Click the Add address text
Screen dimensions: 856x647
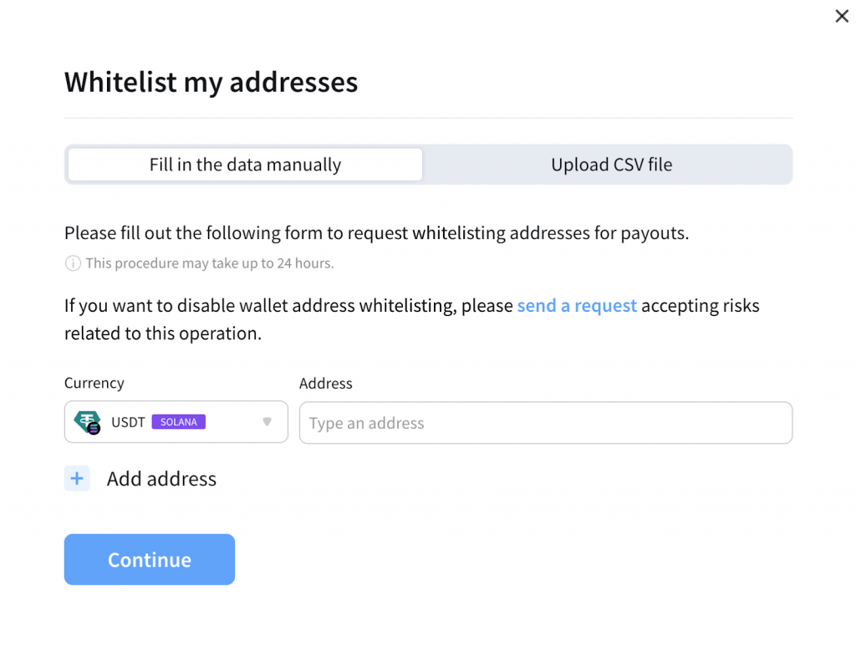pyautogui.click(x=161, y=479)
